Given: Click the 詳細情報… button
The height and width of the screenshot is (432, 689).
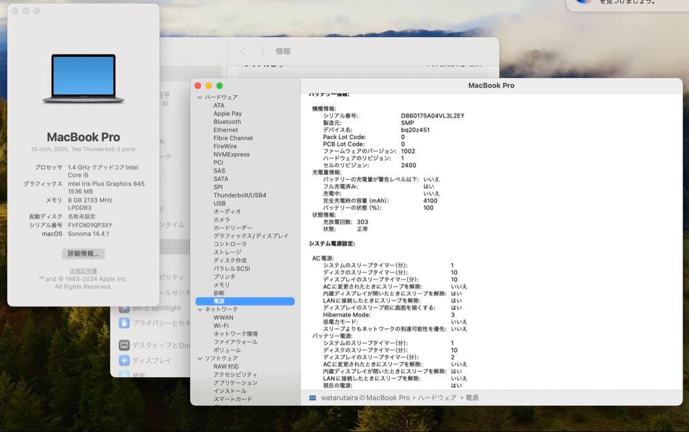Looking at the screenshot, I should click(x=82, y=253).
